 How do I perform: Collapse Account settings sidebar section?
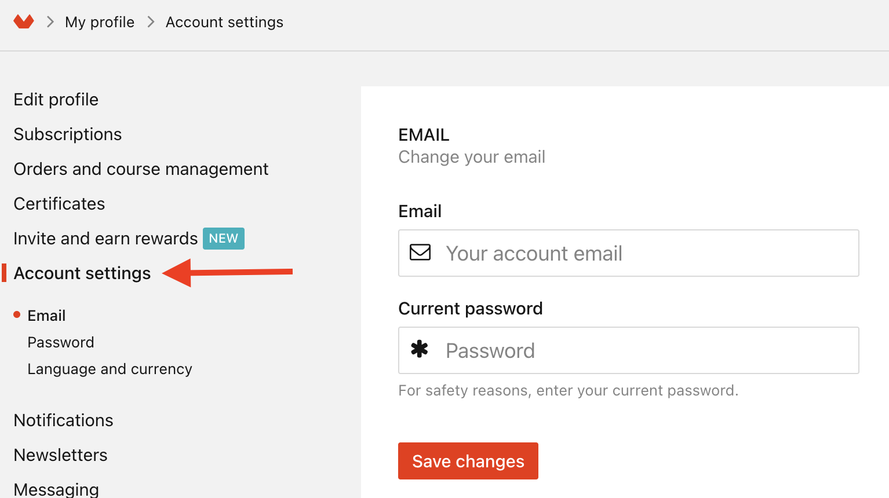(82, 273)
